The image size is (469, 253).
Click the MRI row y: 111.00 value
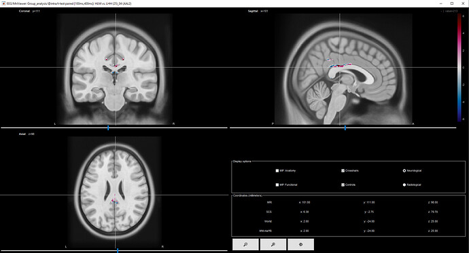[x=369, y=202]
